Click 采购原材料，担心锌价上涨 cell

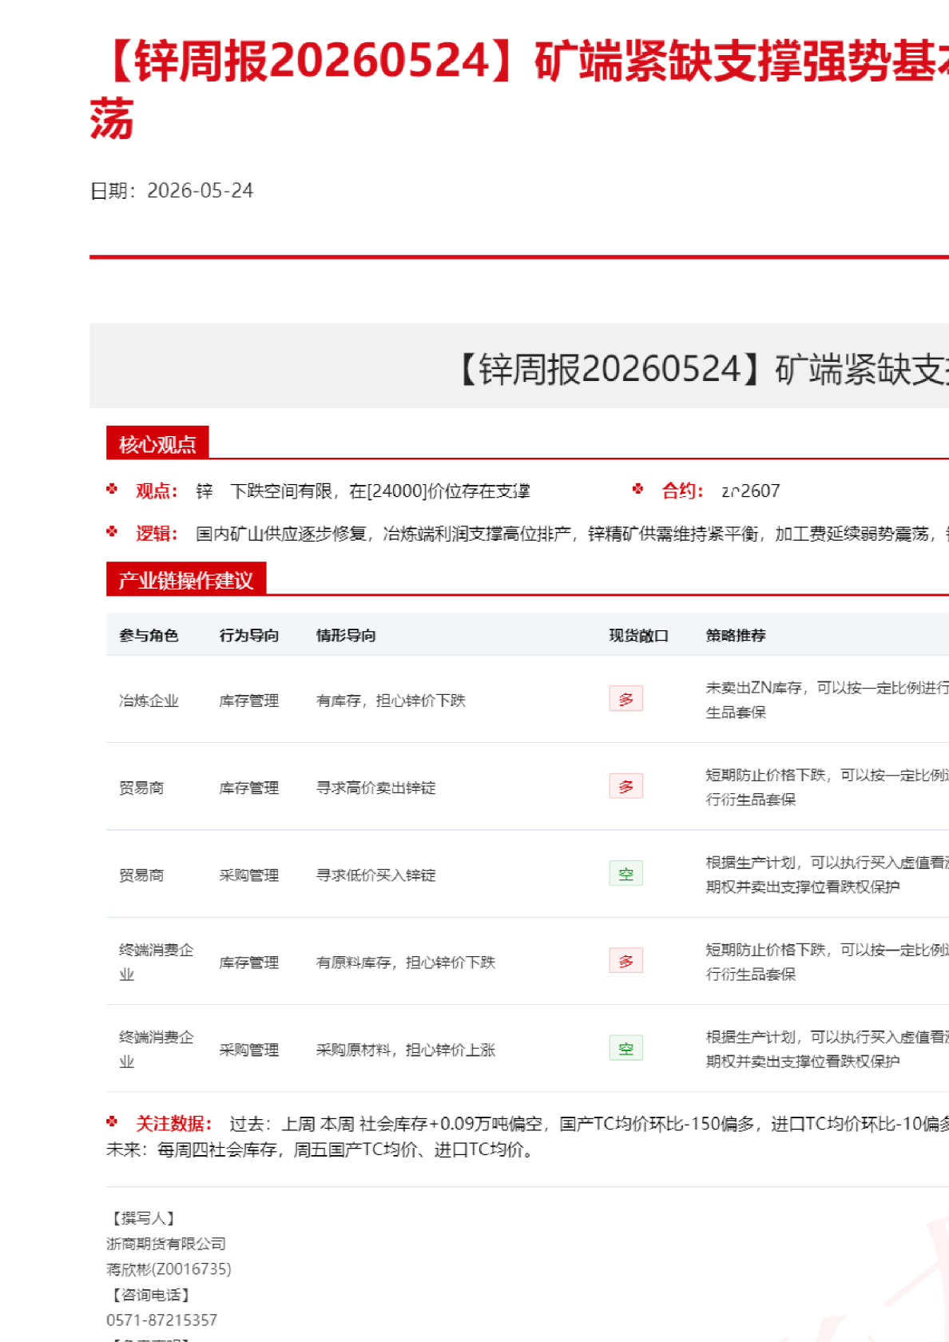406,1050
